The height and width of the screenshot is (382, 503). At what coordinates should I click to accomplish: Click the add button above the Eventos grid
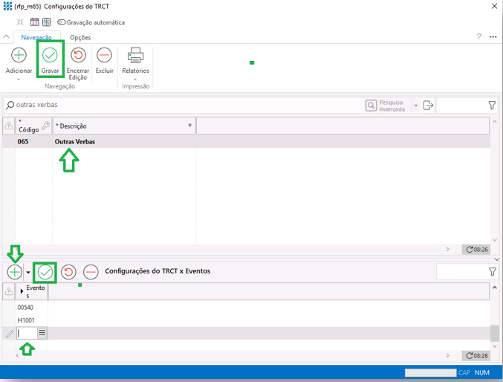coord(14,272)
